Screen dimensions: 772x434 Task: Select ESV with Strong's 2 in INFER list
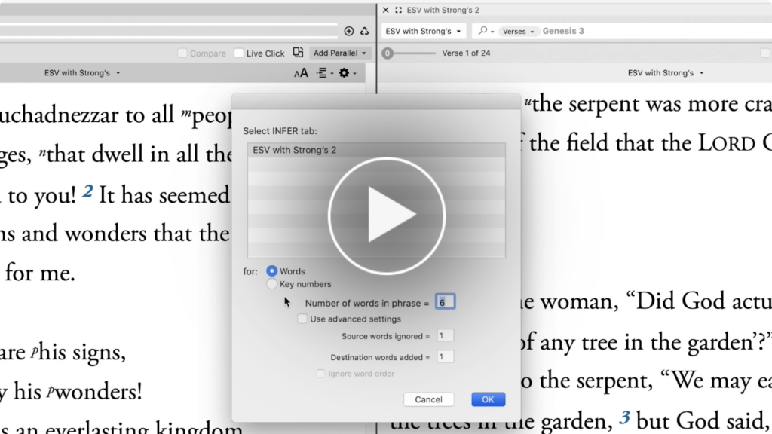(x=376, y=150)
